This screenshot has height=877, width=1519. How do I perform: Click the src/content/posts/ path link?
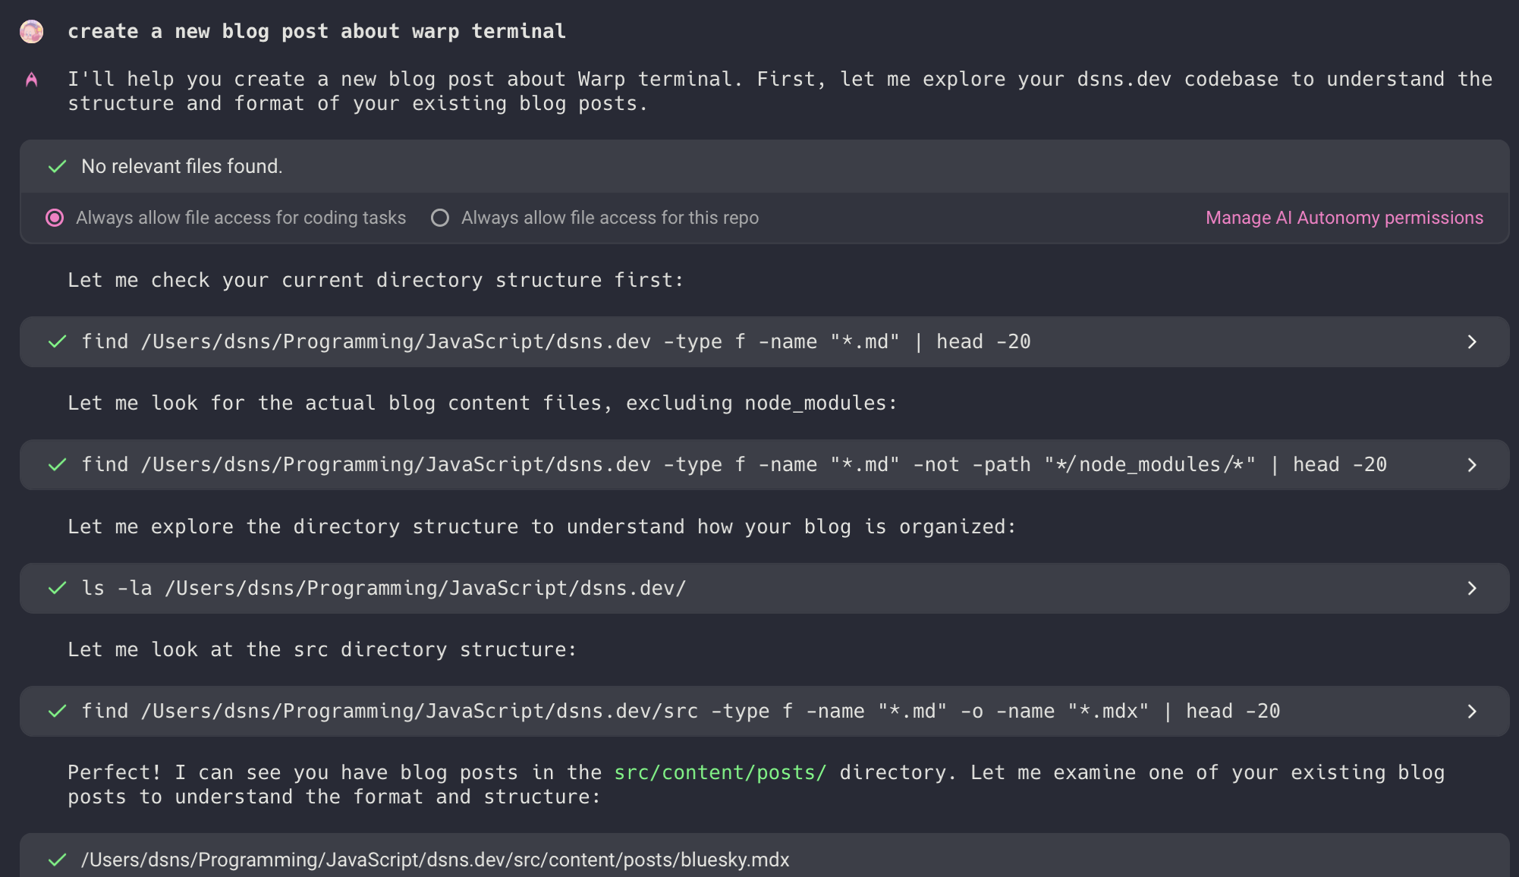click(x=720, y=772)
